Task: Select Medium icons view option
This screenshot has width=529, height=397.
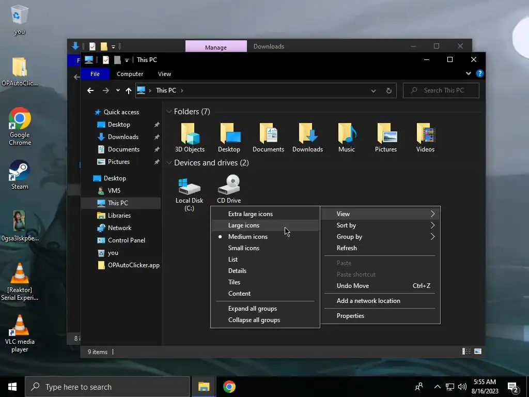Action: (x=265, y=237)
